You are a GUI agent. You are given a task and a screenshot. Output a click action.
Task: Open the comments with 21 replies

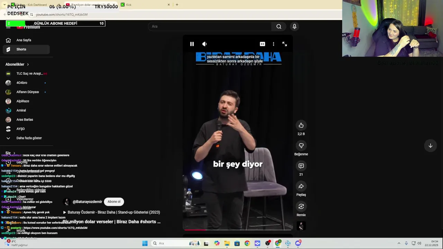(301, 166)
